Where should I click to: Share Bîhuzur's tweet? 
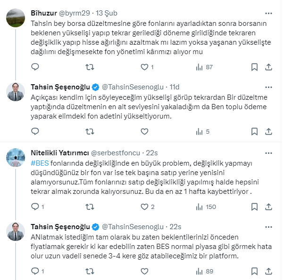(268, 67)
